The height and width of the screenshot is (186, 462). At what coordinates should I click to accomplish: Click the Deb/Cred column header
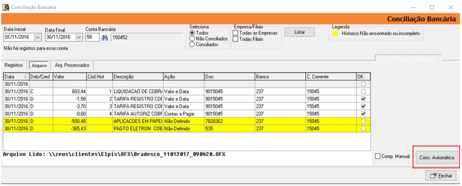pyautogui.click(x=41, y=77)
